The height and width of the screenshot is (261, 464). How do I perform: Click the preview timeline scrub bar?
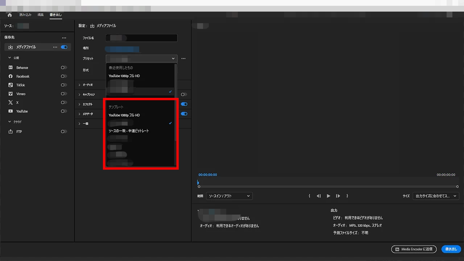(x=328, y=186)
